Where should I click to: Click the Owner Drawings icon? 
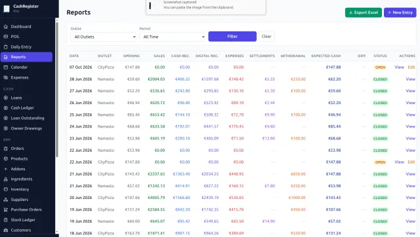tap(6, 128)
